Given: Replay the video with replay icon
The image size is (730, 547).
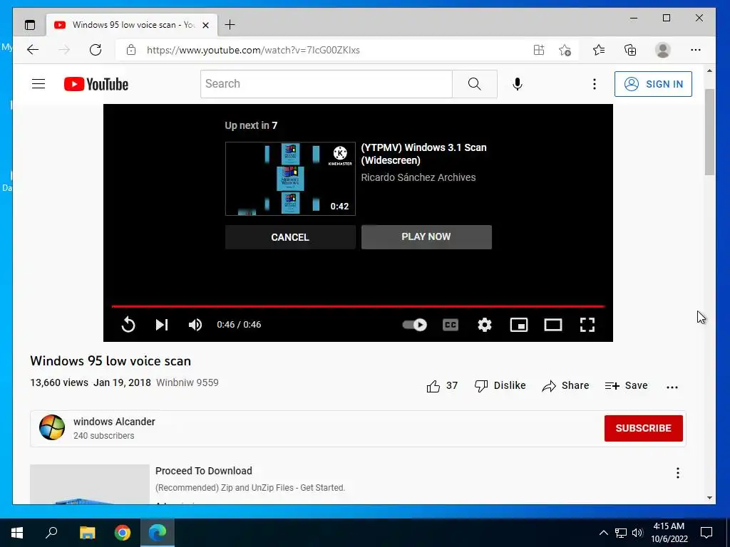Looking at the screenshot, I should (128, 325).
